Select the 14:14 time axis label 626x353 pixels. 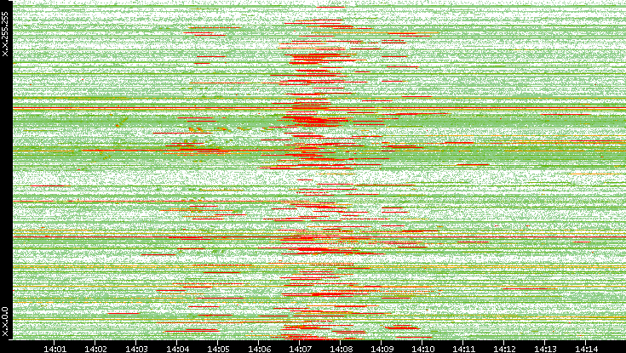point(586,347)
